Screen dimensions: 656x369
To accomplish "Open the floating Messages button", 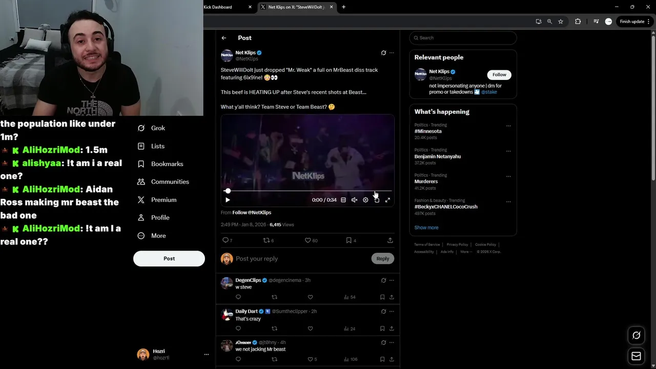I will tap(636, 356).
